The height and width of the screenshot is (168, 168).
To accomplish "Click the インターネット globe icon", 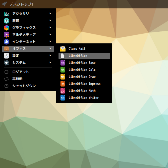I will [6, 42].
